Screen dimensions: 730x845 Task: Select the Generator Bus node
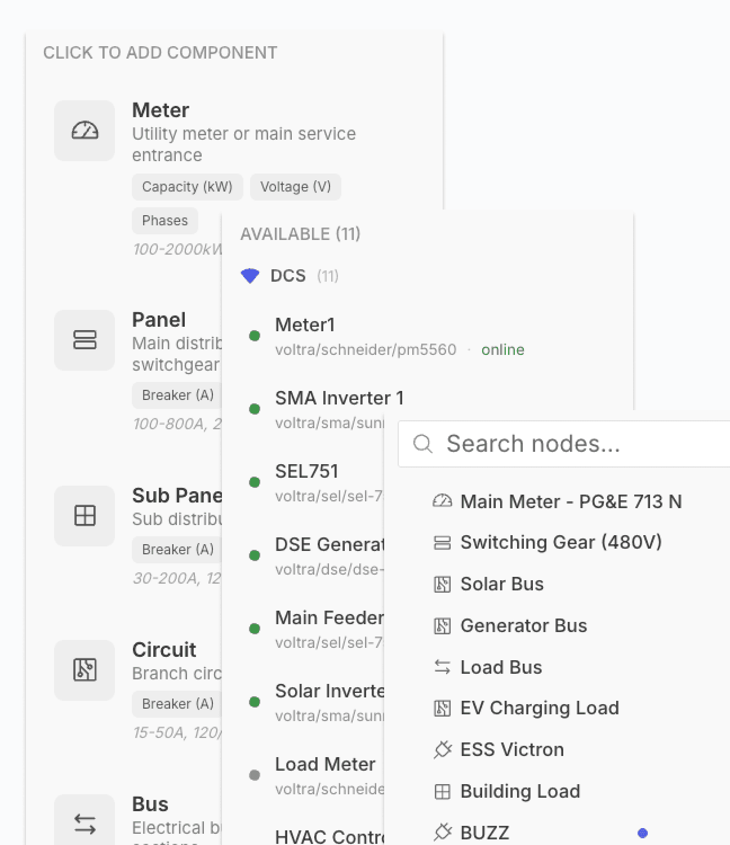coord(523,626)
